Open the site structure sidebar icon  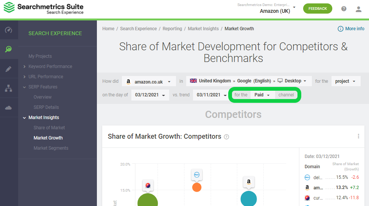coord(9,88)
